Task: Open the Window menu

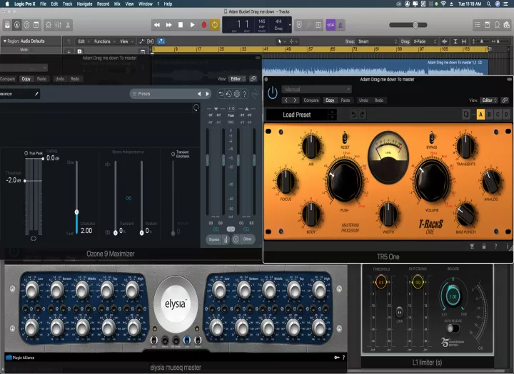Action: click(x=145, y=4)
